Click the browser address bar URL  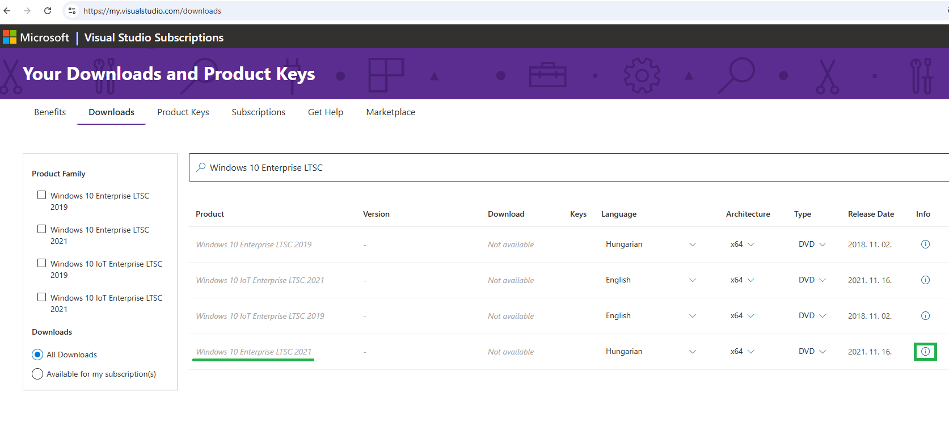[152, 11]
